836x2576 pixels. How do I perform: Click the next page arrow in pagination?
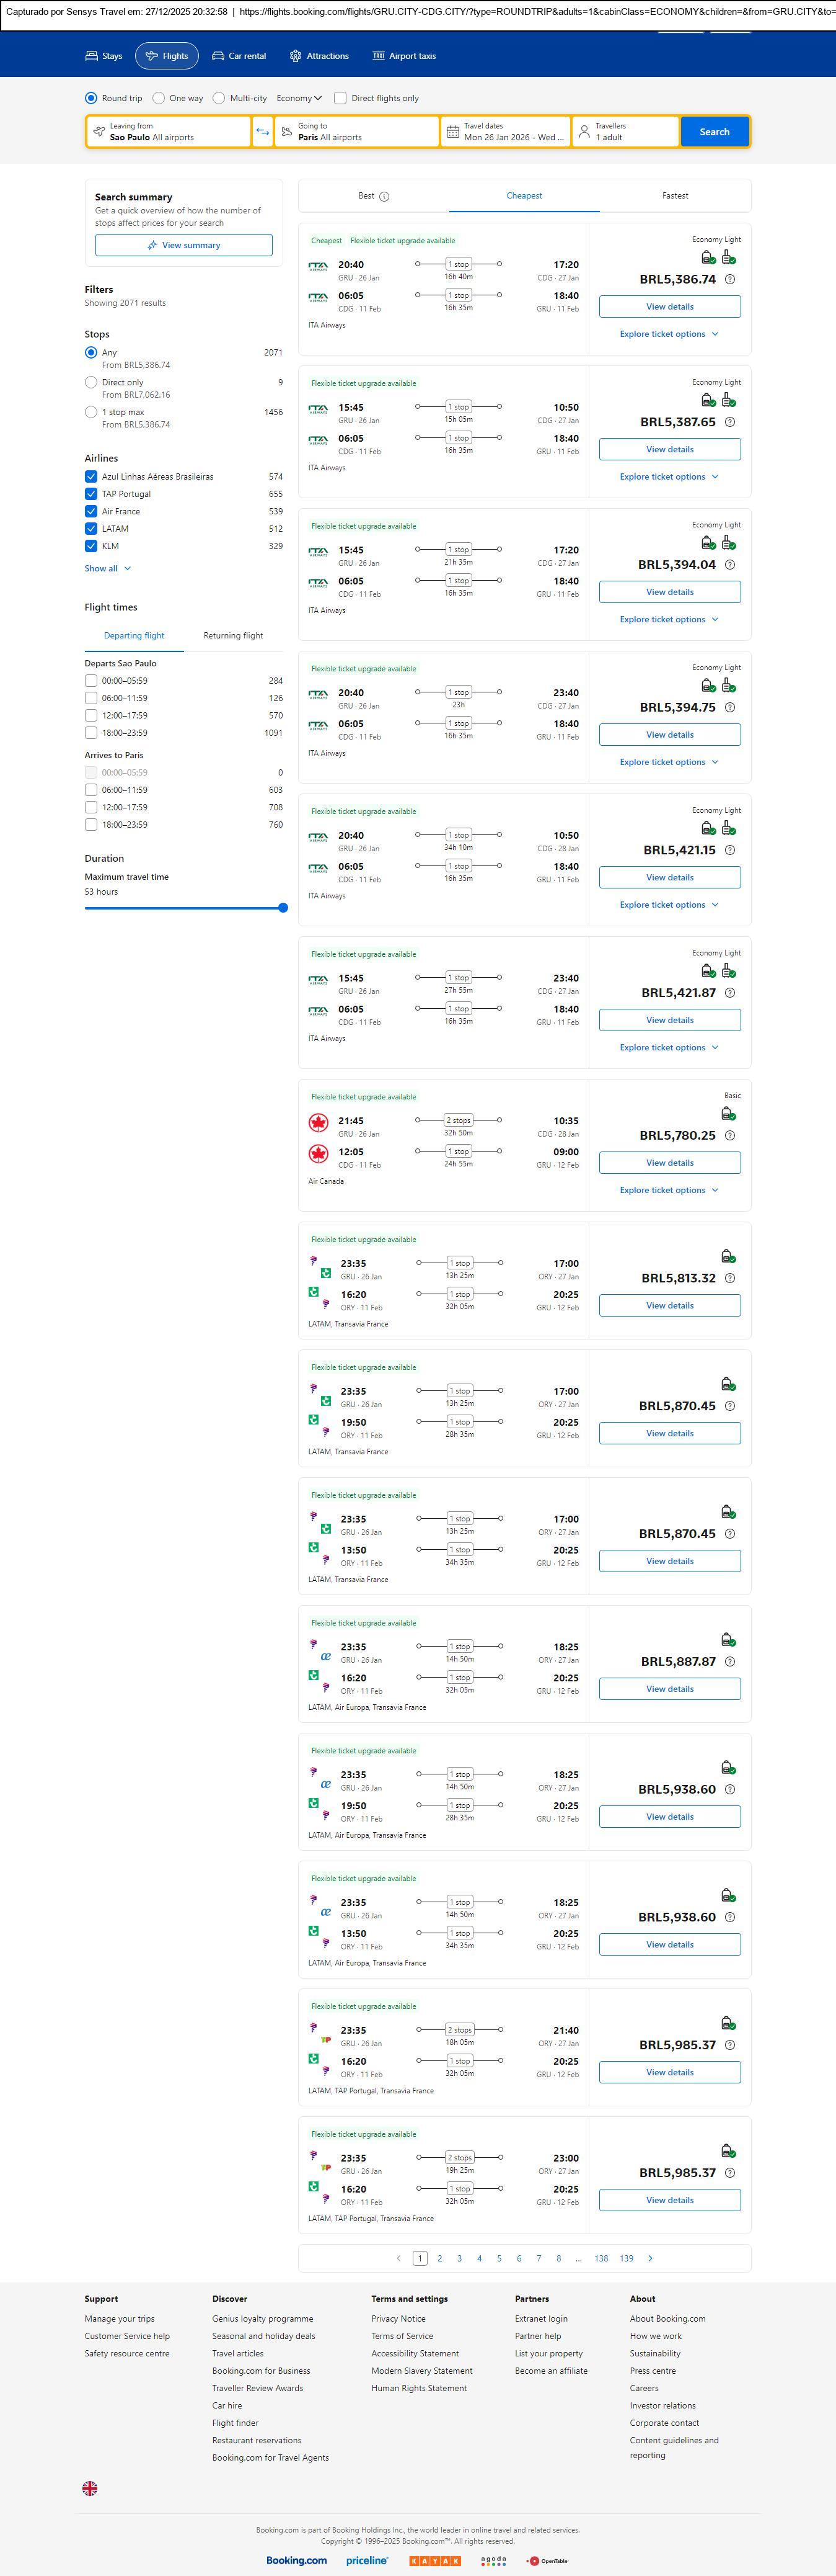pos(650,2258)
